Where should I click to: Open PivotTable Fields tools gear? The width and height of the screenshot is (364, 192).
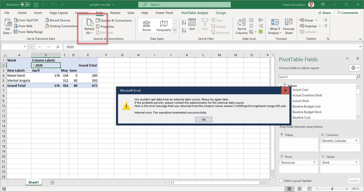click(x=355, y=68)
